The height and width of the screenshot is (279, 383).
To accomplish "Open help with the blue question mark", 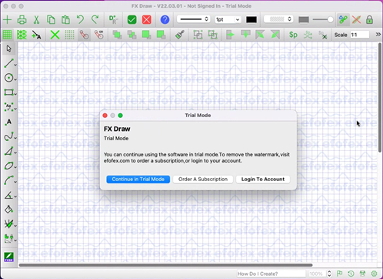I will [165, 20].
